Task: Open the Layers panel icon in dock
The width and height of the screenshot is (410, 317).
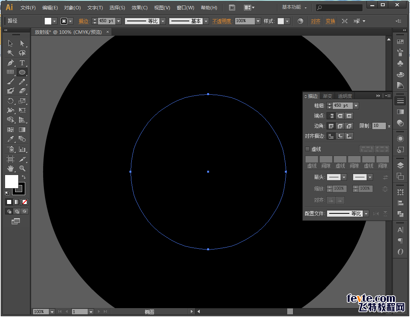Action: [x=400, y=165]
